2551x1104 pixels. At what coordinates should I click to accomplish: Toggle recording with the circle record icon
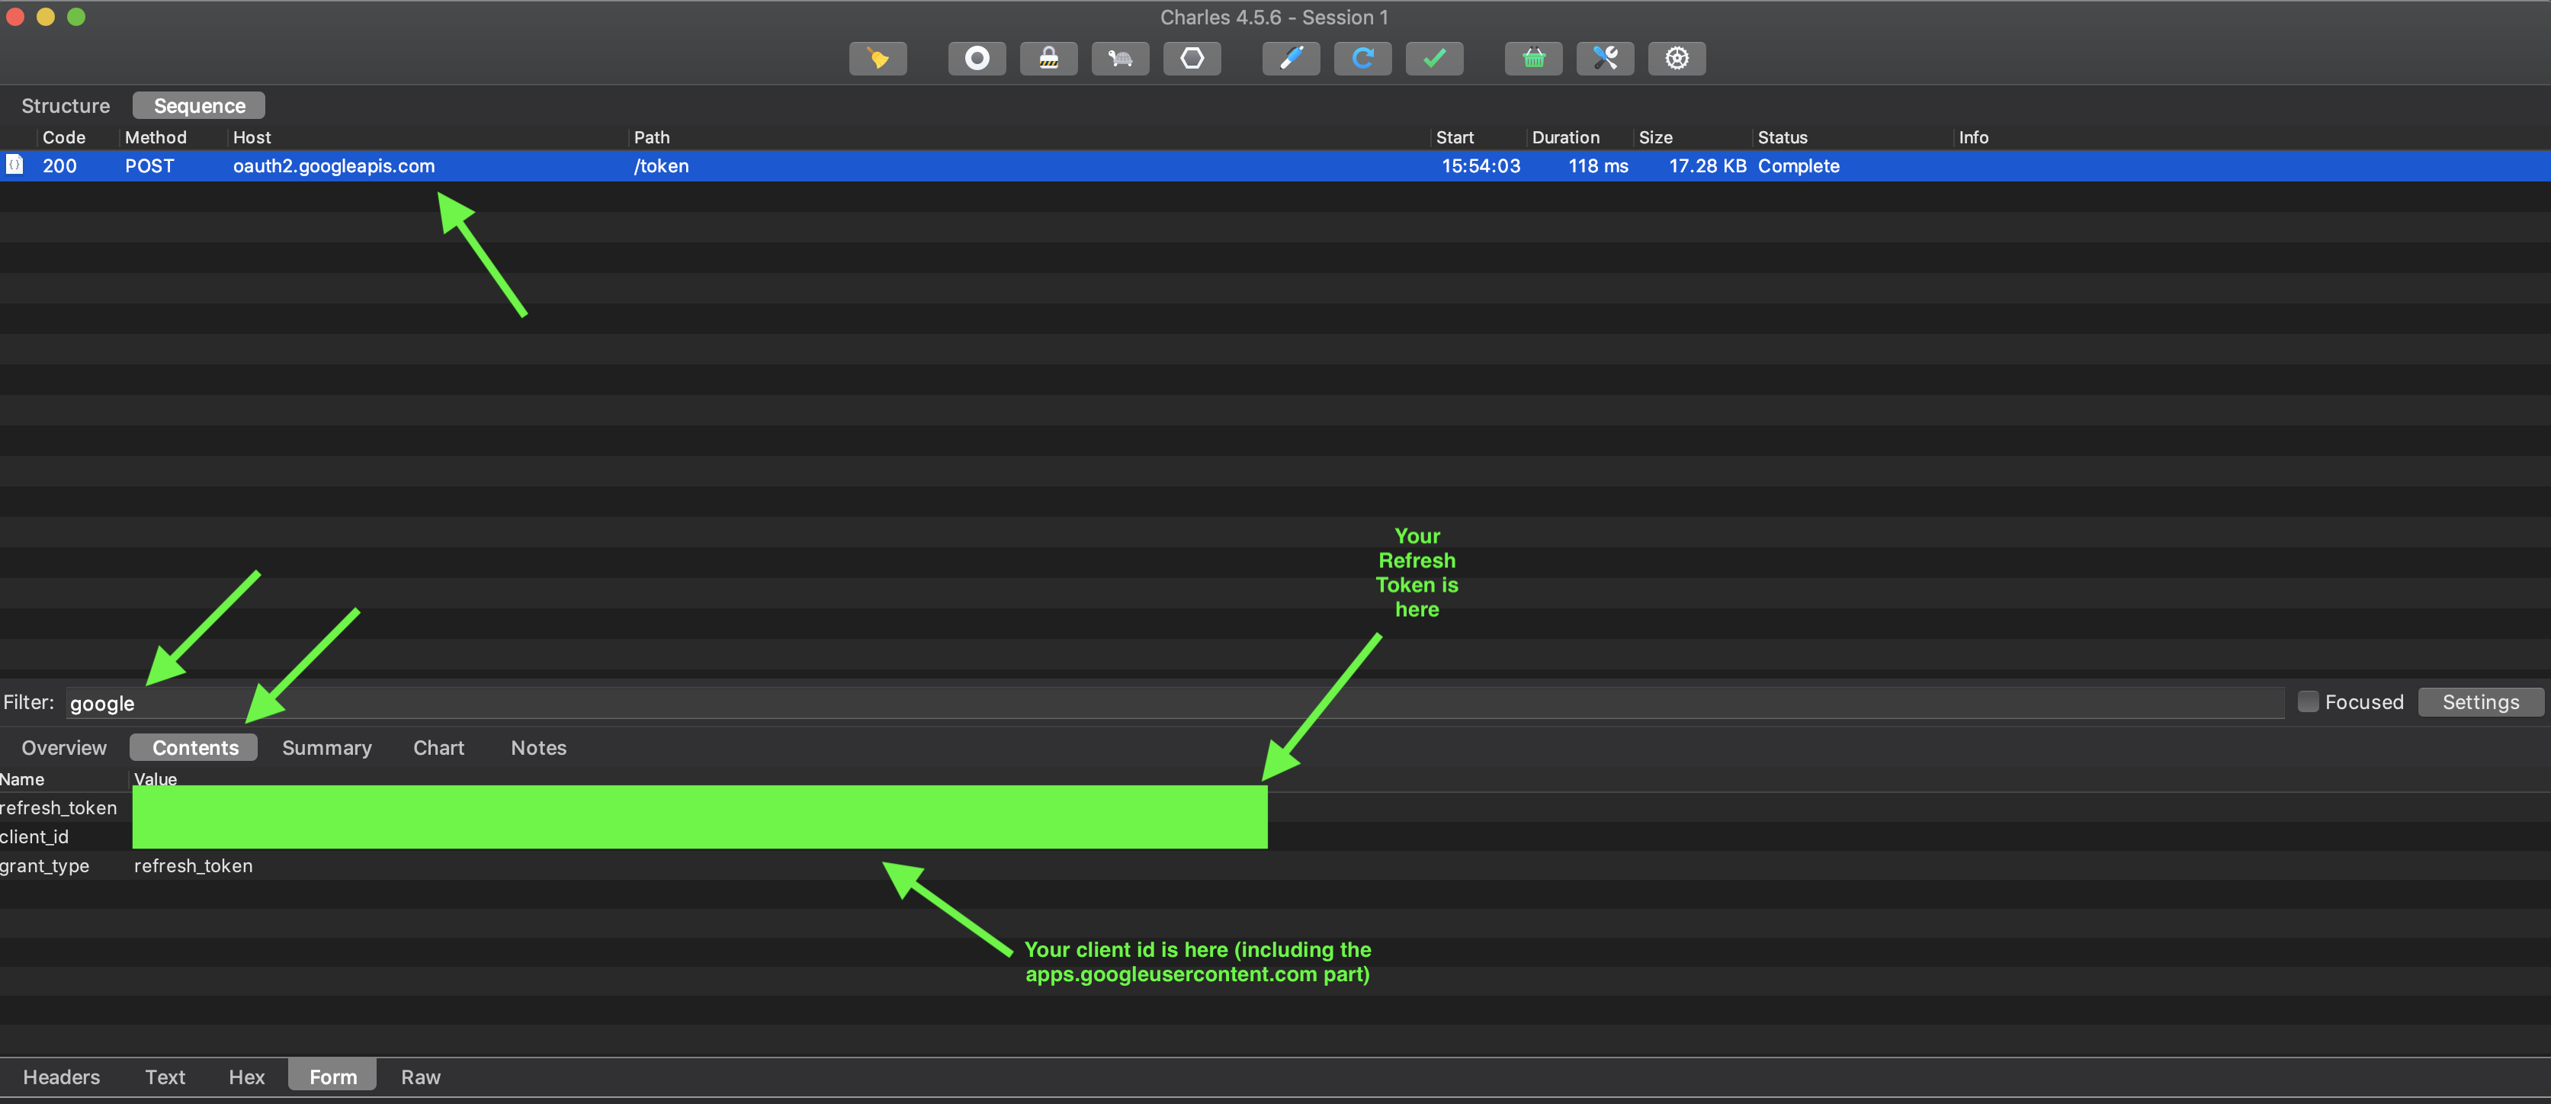tap(977, 59)
